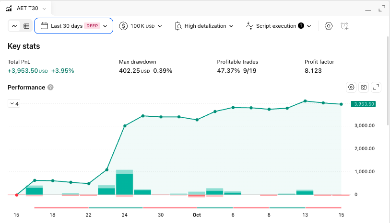390x223 pixels.
Task: Take a snapshot with the camera icon
Action: [x=364, y=87]
